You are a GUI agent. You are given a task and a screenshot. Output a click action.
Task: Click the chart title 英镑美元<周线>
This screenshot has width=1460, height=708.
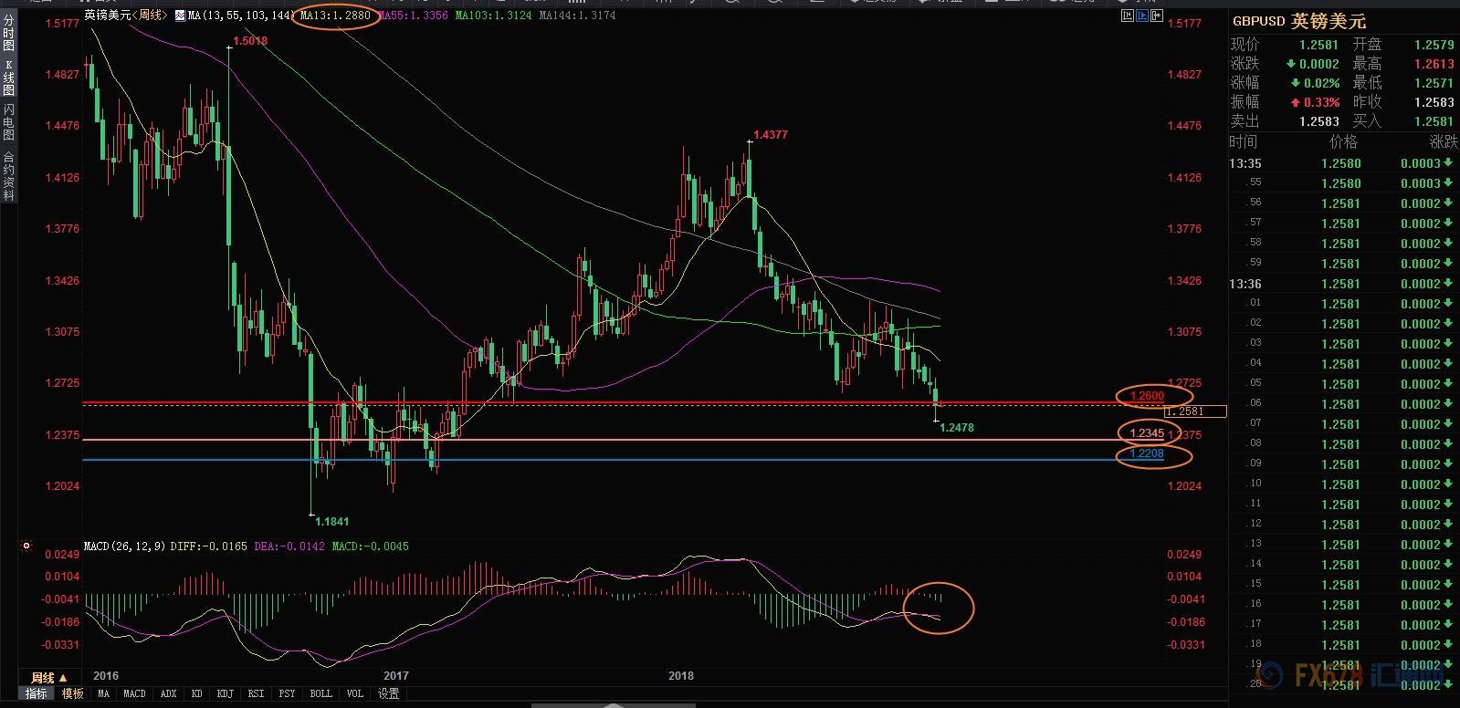(x=126, y=16)
